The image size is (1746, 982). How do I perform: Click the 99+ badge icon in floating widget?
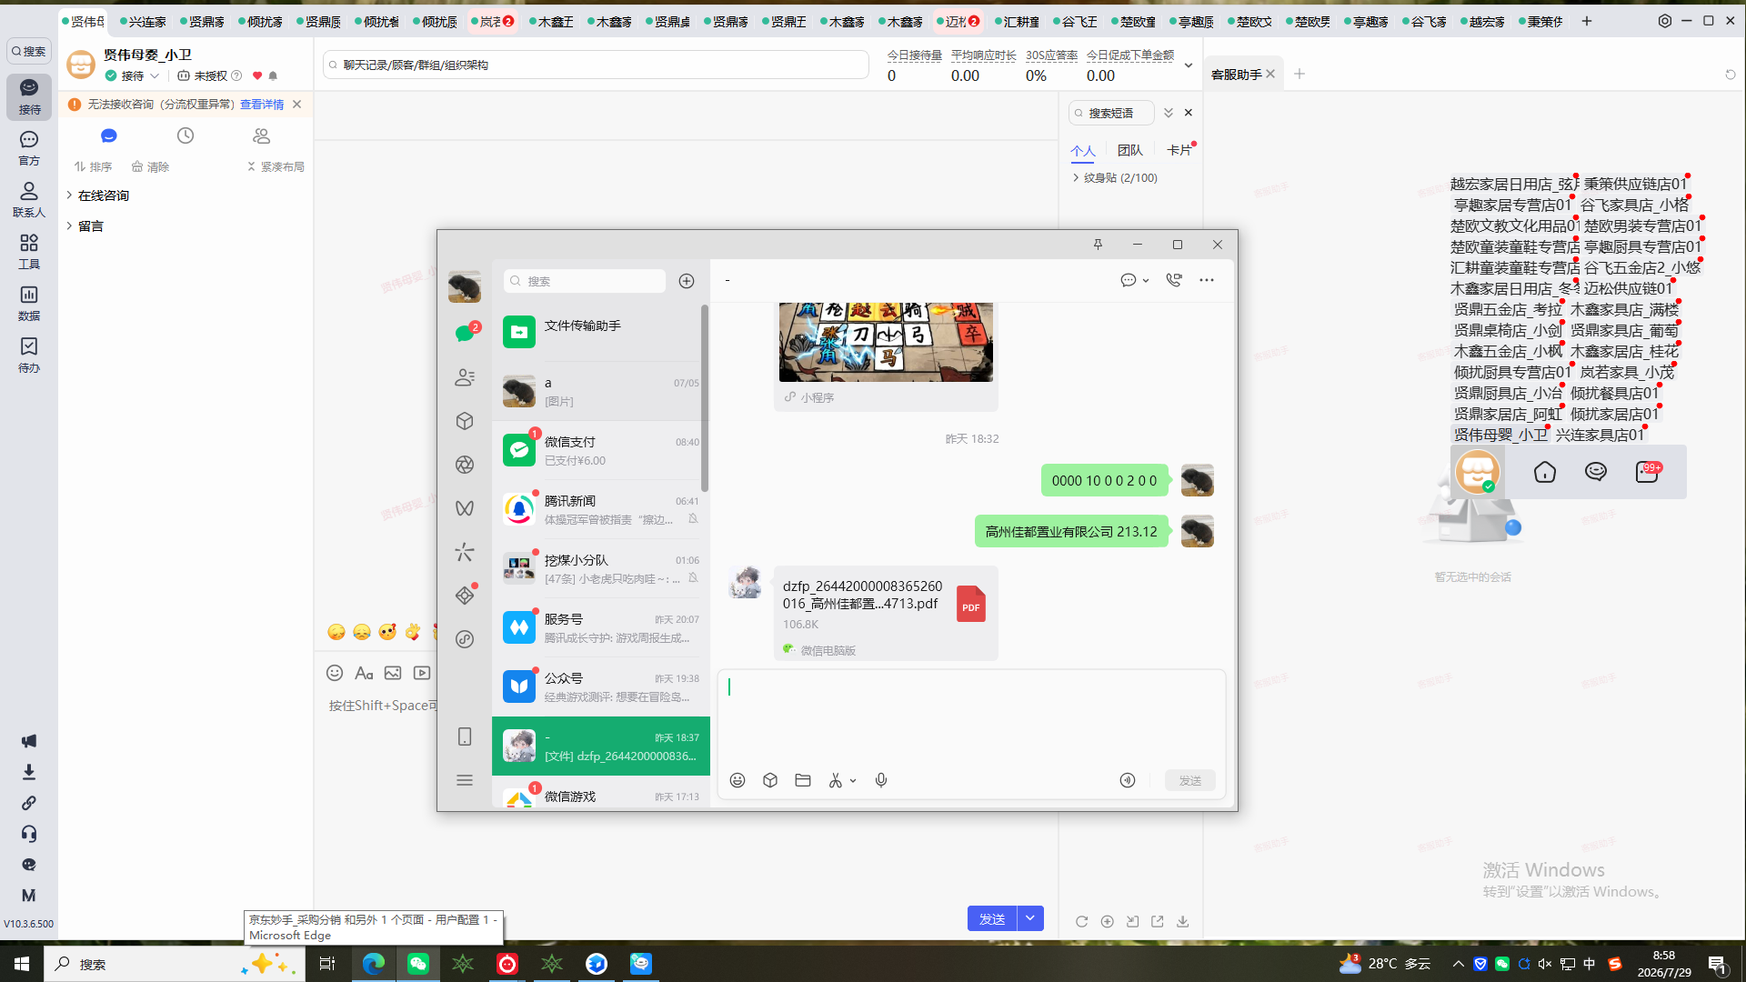coord(1647,471)
